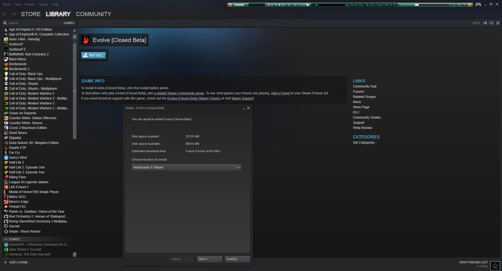
Task: Go to the STORE tab
Action: (31, 14)
